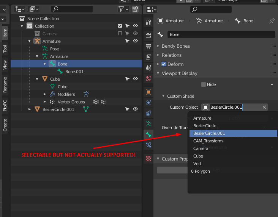Choose Armature from the object dropdown list
The image size is (278, 217).
233,118
